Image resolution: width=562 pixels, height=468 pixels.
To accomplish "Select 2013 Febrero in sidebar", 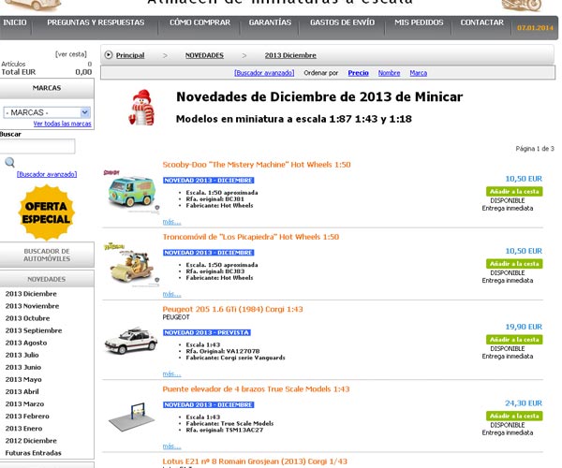I will pyautogui.click(x=27, y=417).
